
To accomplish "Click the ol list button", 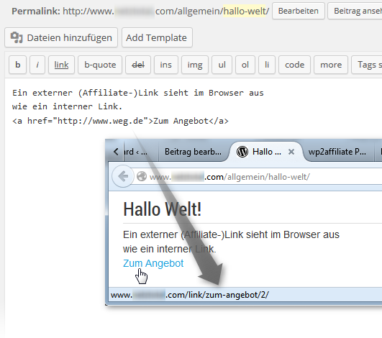I will coord(245,65).
